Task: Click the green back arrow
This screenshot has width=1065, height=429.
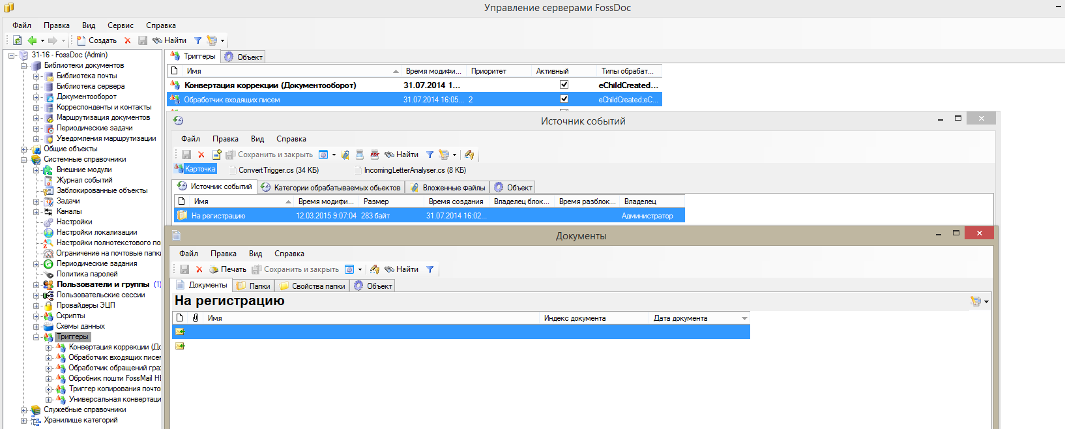Action: tap(32, 40)
